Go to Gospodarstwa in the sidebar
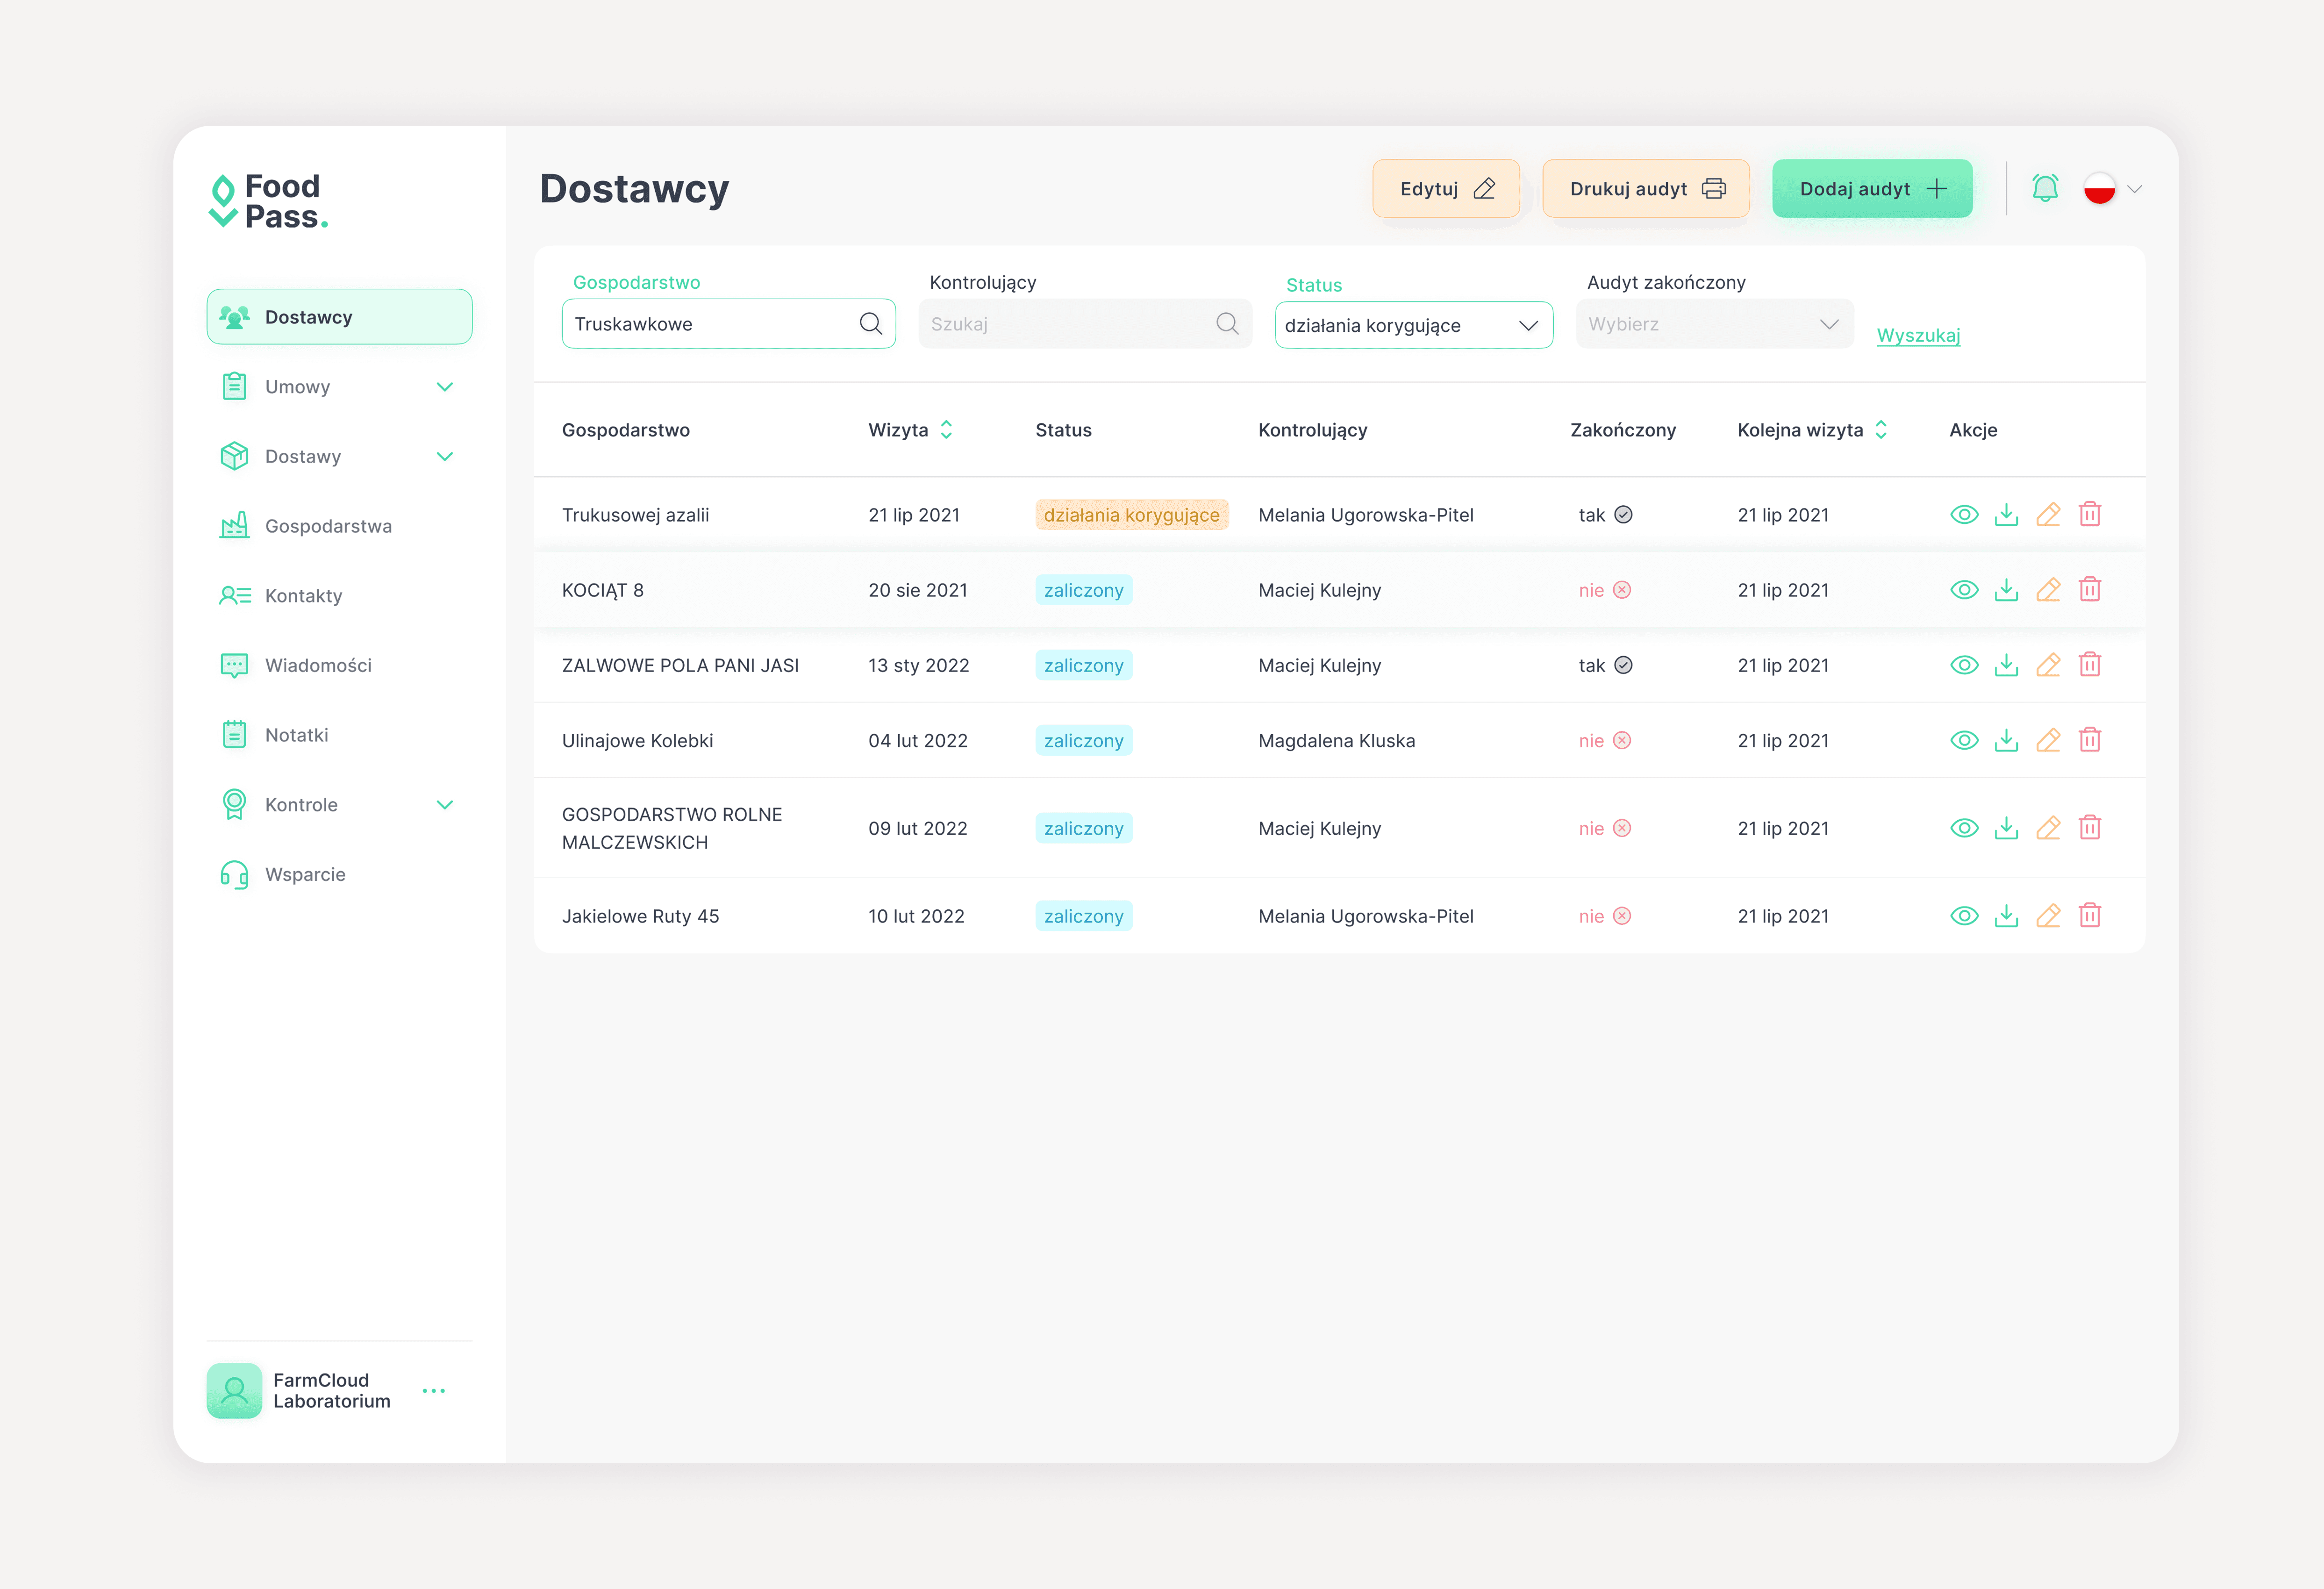This screenshot has height=1589, width=2324. coord(328,526)
